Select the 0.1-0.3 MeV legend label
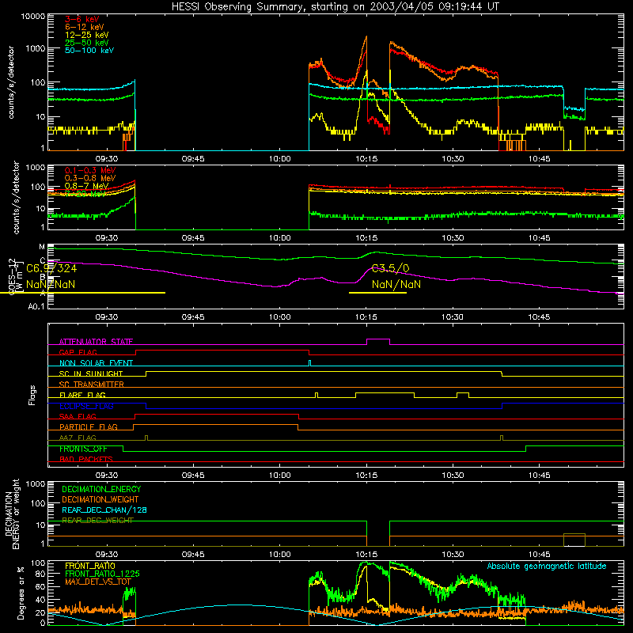Screen dimensions: 633x633 tap(90, 170)
